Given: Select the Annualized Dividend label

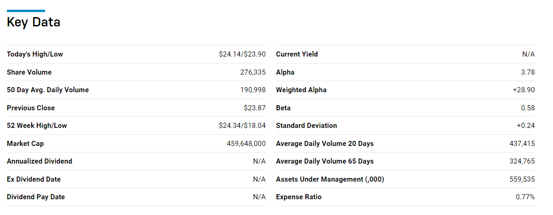Looking at the screenshot, I should [x=39, y=161].
